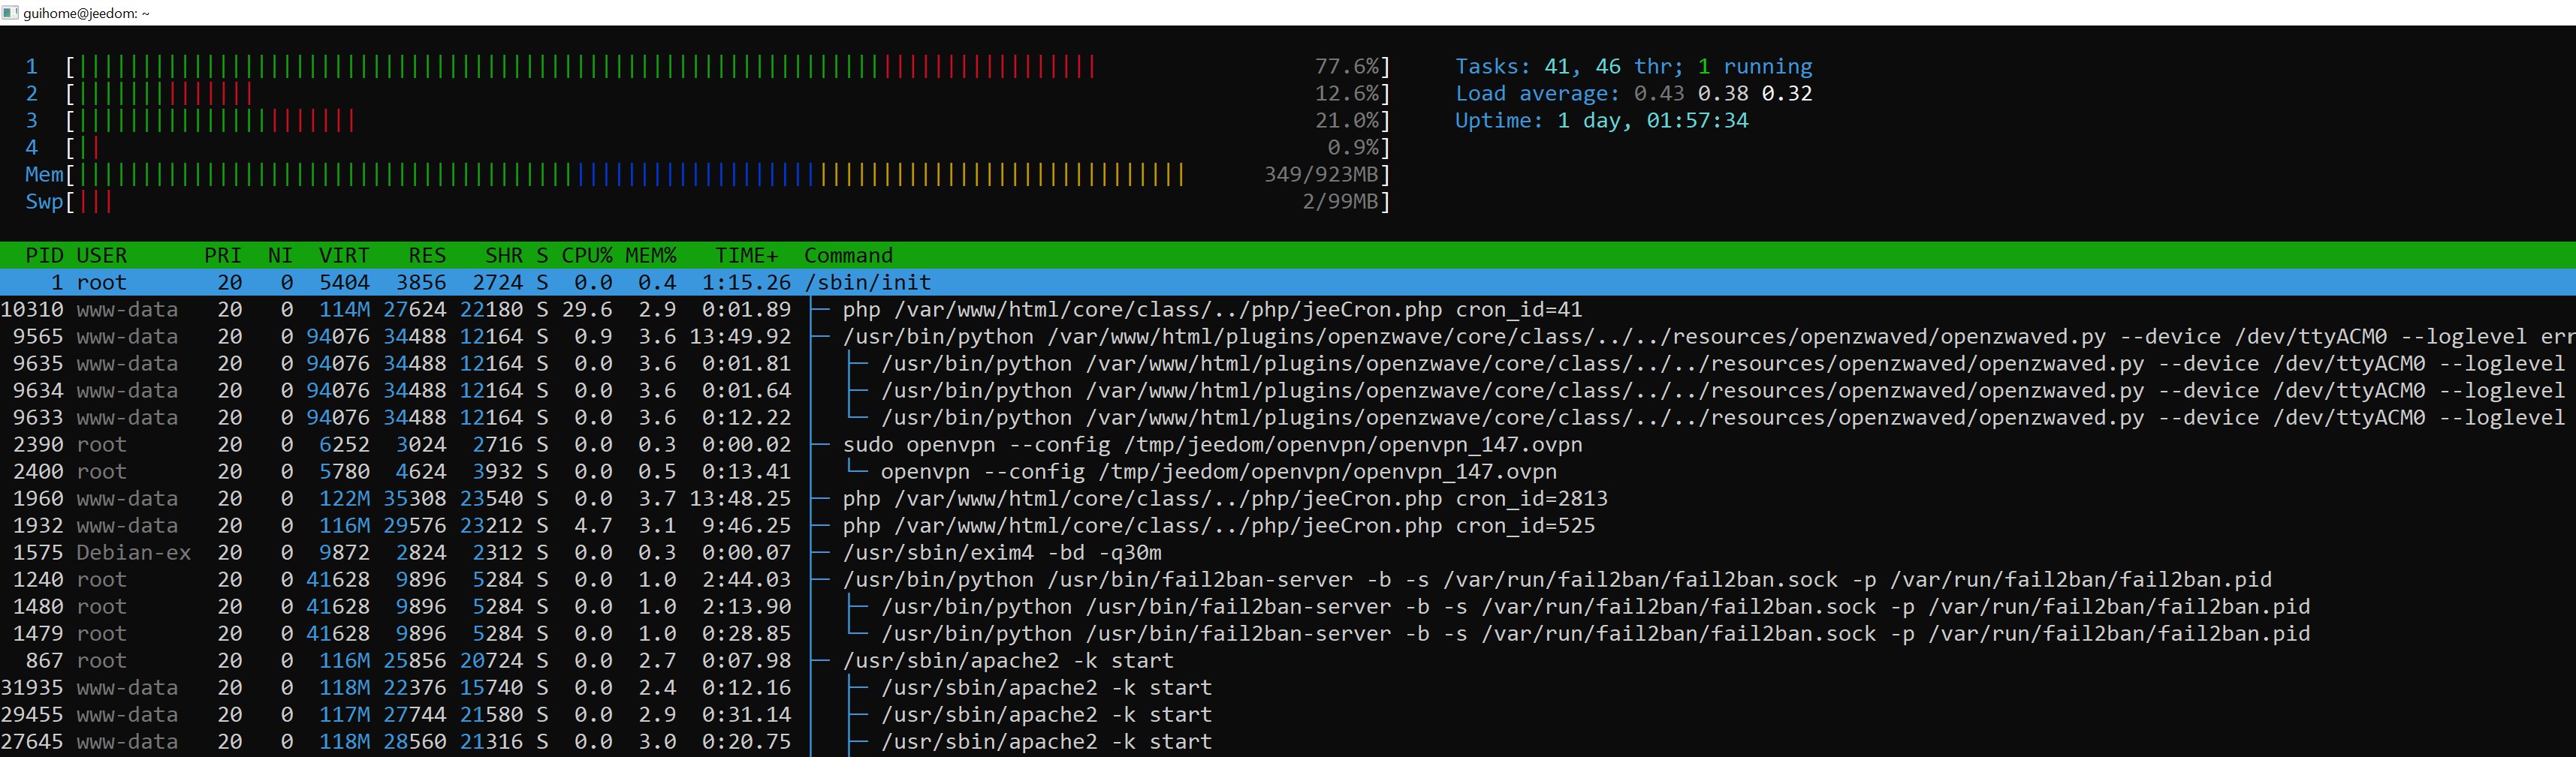This screenshot has height=757, width=2576.
Task: Click the PID column header
Action: click(x=45, y=256)
